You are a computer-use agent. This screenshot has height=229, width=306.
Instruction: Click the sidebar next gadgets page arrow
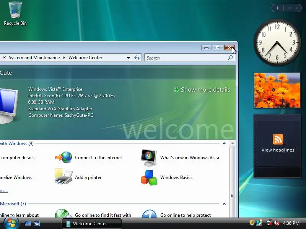297,8
